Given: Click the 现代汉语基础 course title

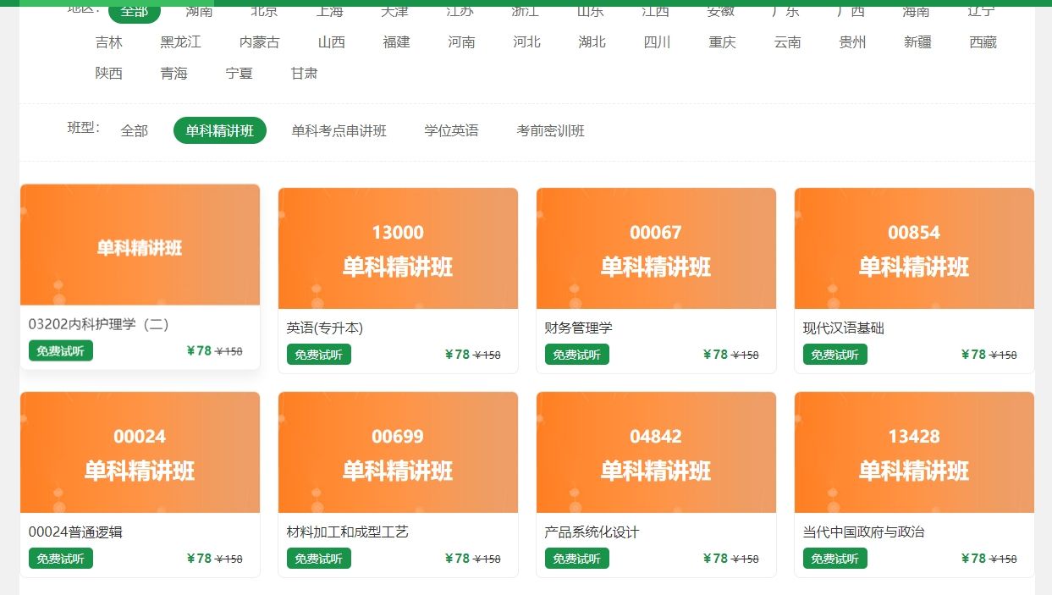Looking at the screenshot, I should [x=844, y=328].
